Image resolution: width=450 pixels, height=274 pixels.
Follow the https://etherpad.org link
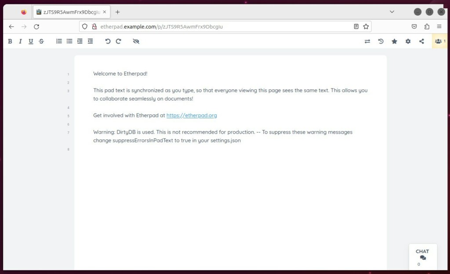point(192,116)
